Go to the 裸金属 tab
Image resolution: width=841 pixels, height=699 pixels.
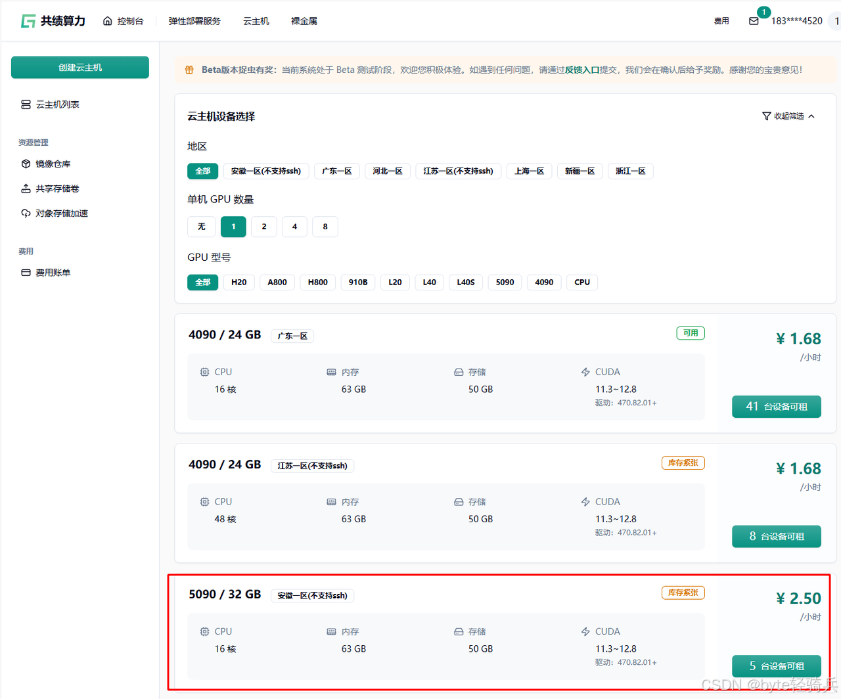click(x=304, y=21)
